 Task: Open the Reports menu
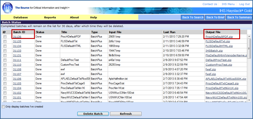[x=50, y=18]
